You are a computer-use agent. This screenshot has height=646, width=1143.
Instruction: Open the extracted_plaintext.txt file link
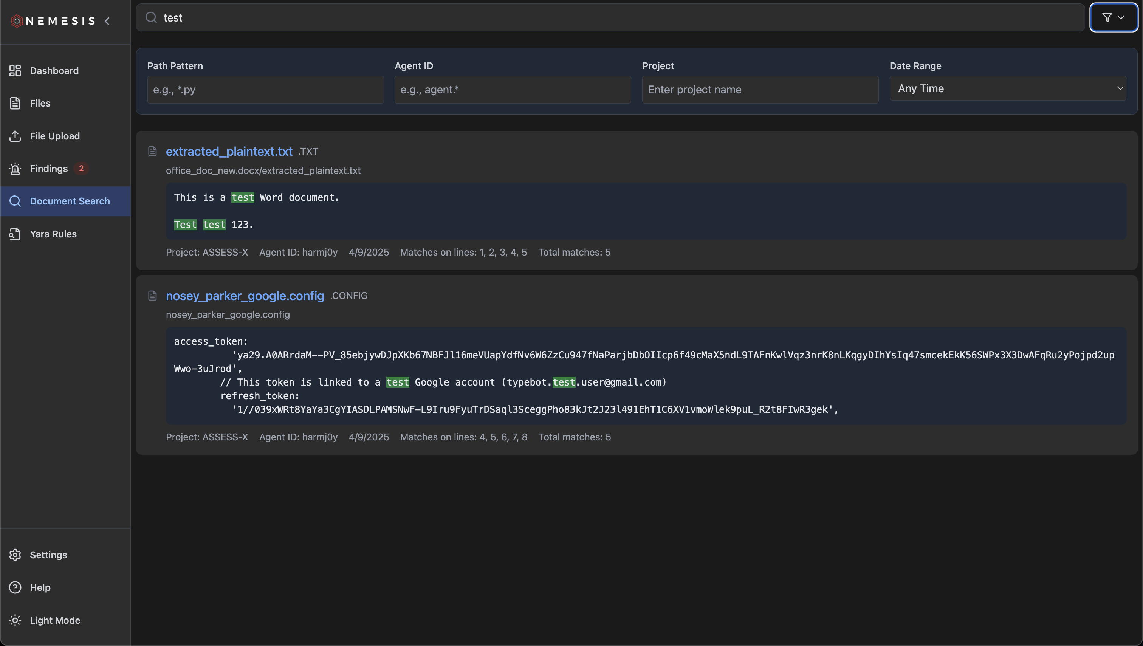[229, 151]
